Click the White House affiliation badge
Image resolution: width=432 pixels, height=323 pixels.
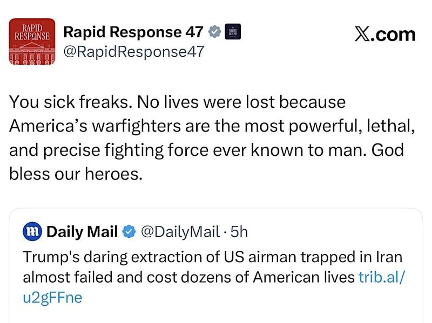[232, 32]
